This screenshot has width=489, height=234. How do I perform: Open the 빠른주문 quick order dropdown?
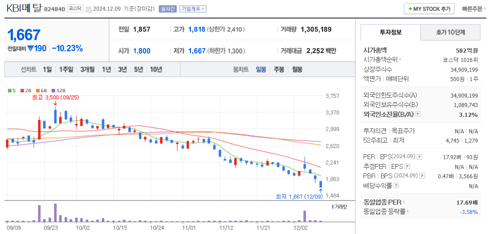(x=474, y=9)
